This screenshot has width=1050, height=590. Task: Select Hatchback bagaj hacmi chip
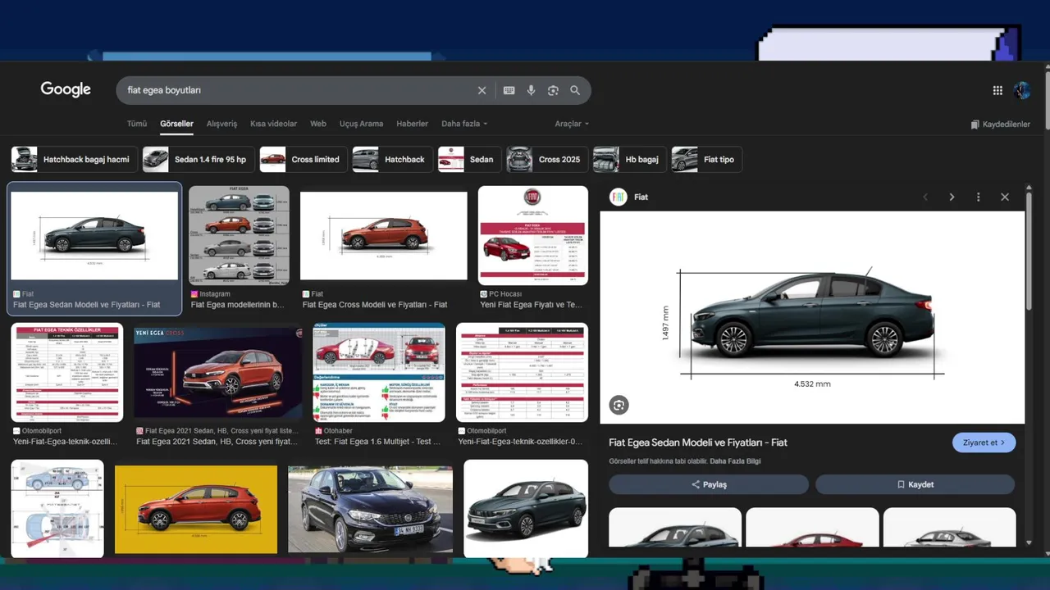tap(74, 159)
